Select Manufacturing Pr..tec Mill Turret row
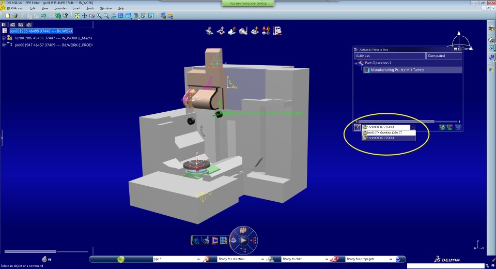Viewport: 496px width, 269px height. [x=397, y=70]
